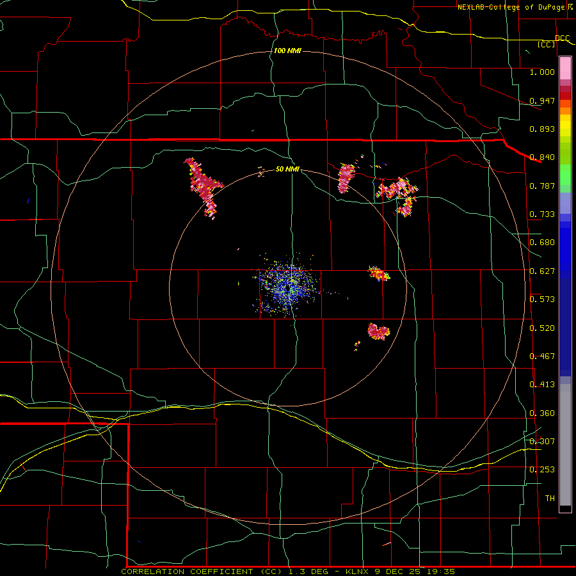Click the 0.947 legend value
The width and height of the screenshot is (576, 576).
(542, 100)
